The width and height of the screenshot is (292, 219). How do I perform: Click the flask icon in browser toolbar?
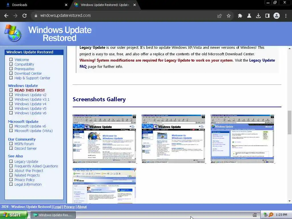click(x=249, y=16)
